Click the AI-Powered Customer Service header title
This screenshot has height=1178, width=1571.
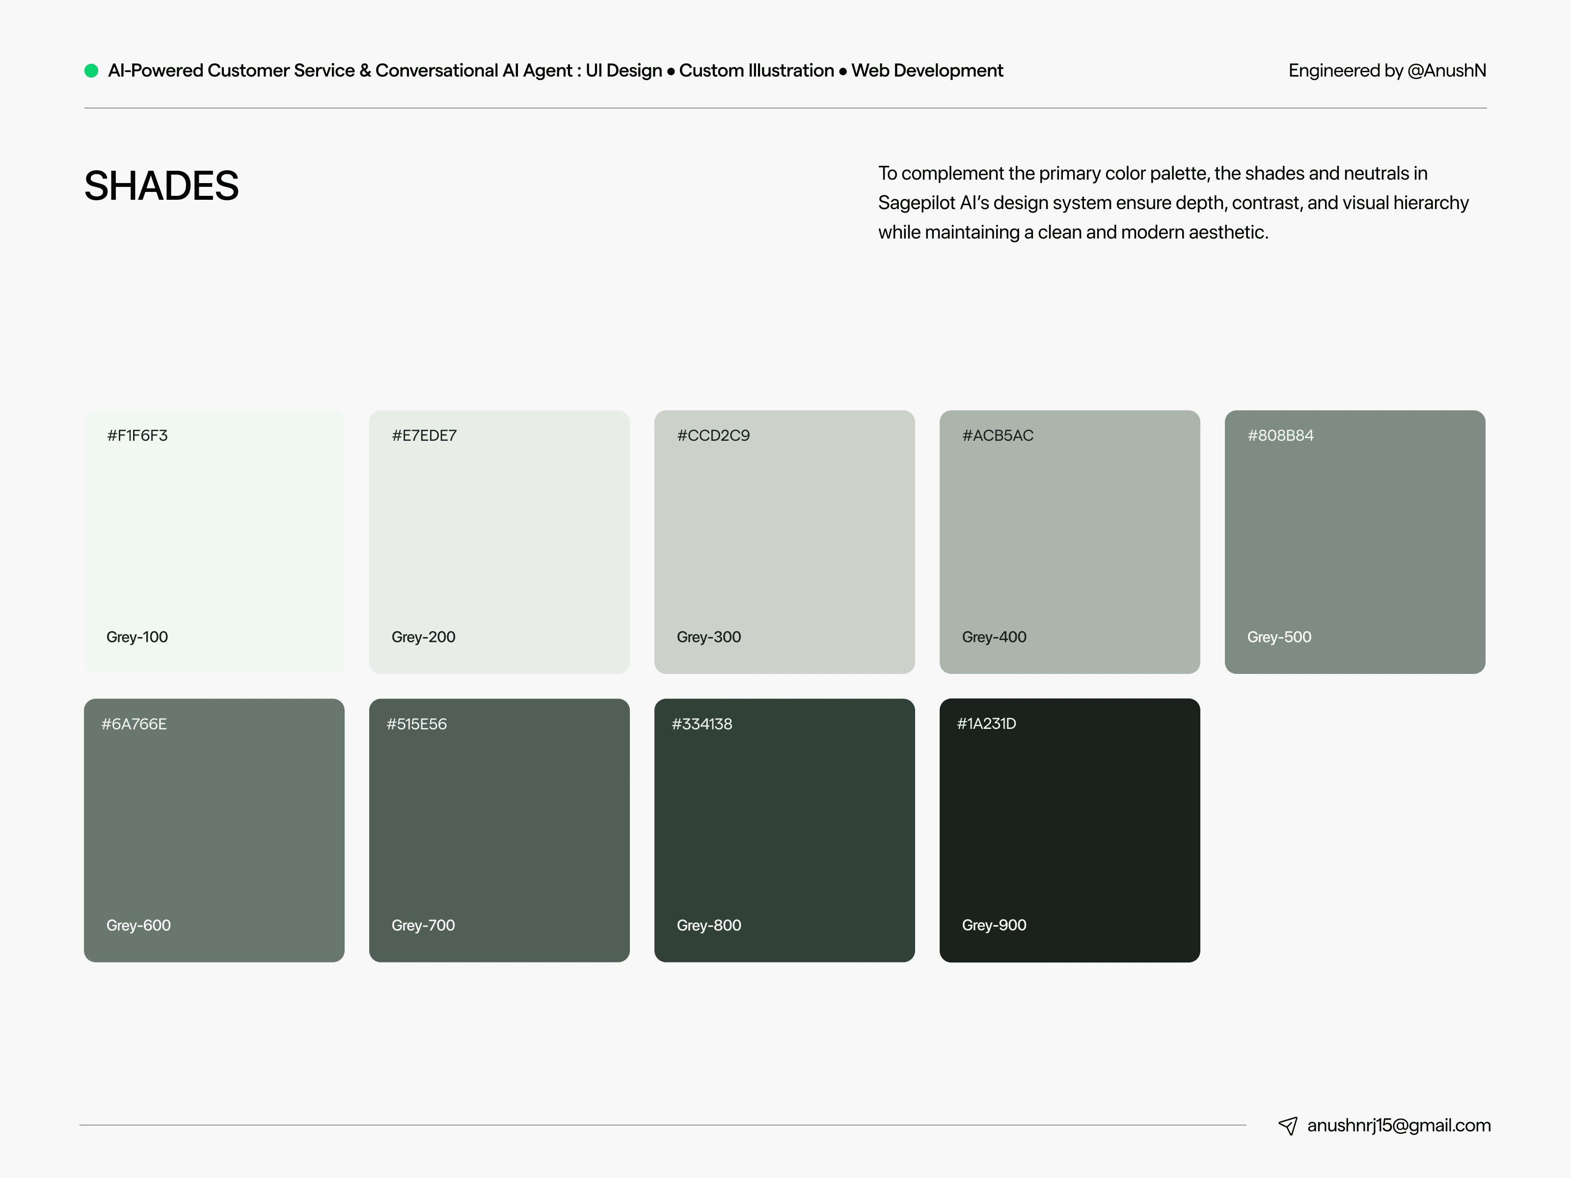pos(555,70)
